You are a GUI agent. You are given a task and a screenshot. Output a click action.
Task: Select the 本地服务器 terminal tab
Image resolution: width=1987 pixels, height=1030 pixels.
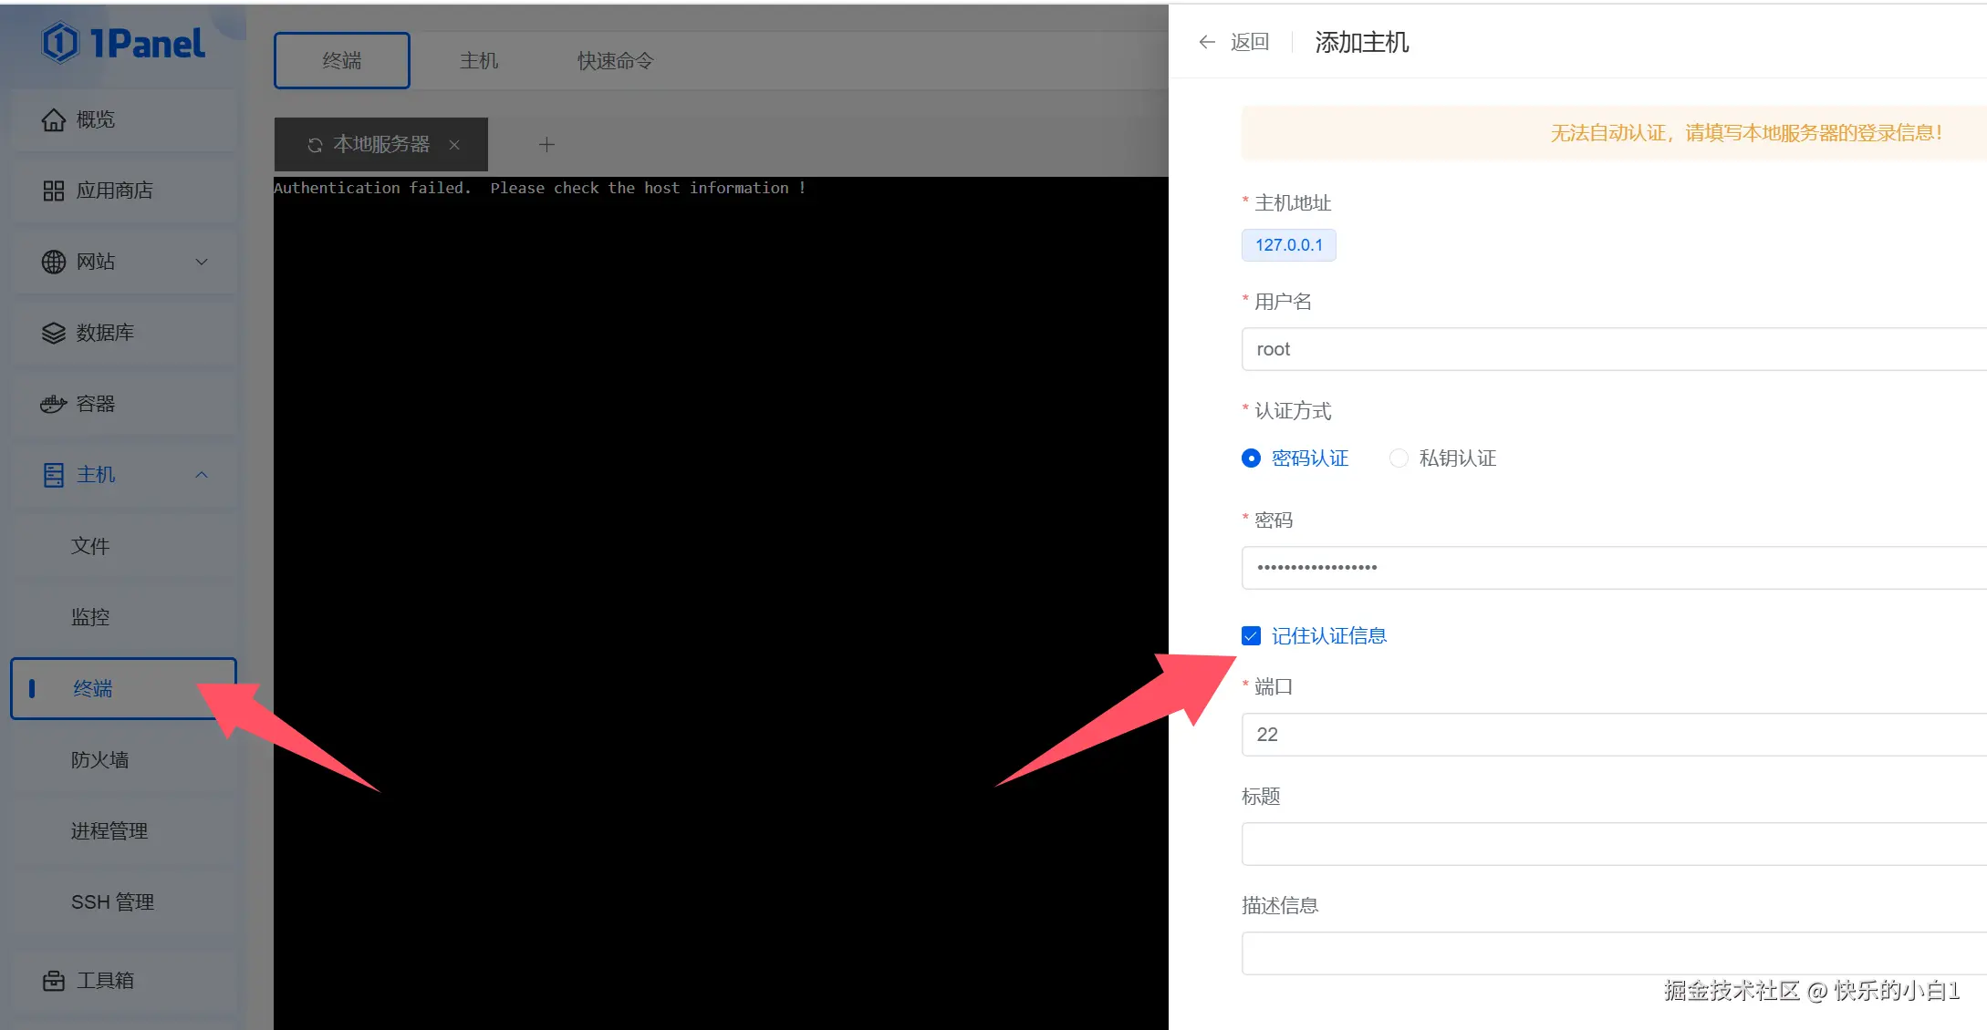(381, 144)
